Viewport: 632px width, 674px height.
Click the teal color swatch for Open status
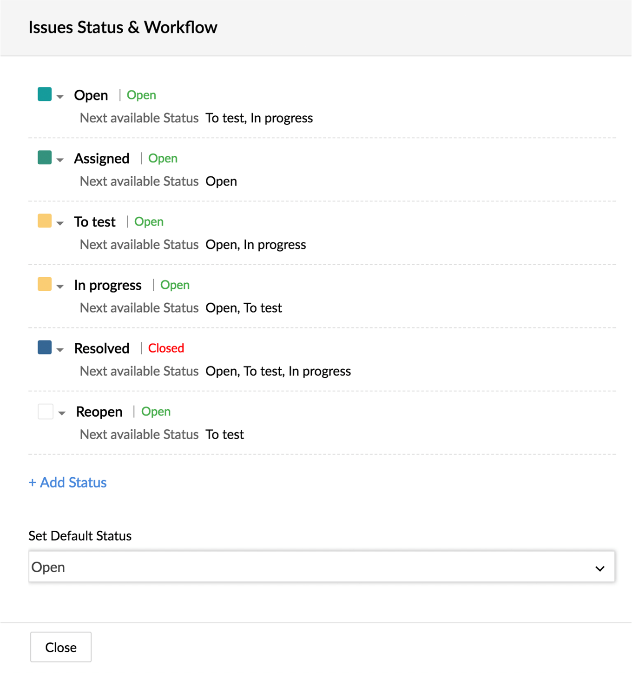[x=45, y=94]
